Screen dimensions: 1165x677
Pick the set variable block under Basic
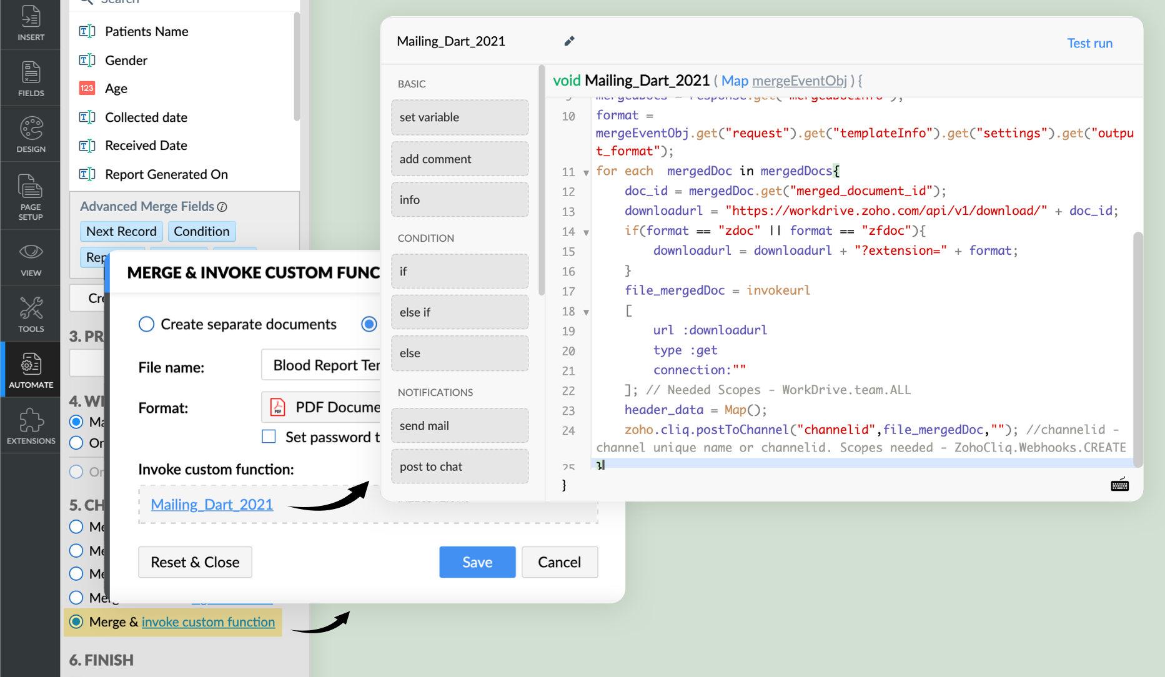pos(459,117)
